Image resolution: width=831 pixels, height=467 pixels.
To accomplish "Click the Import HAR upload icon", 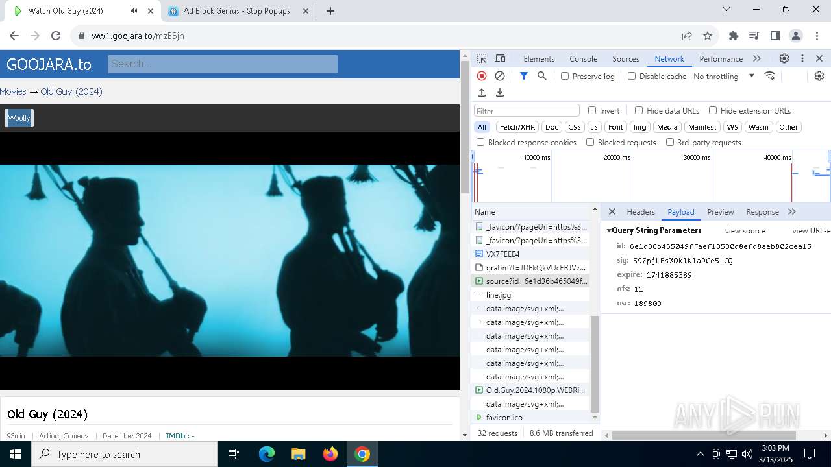I will [x=482, y=93].
